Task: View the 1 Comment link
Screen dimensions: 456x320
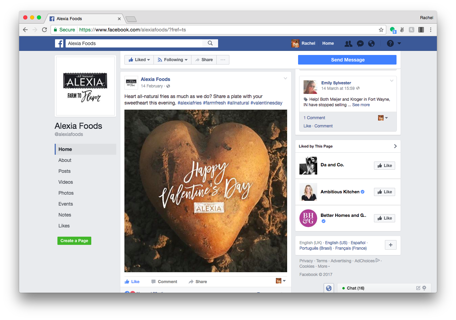Action: tap(314, 118)
